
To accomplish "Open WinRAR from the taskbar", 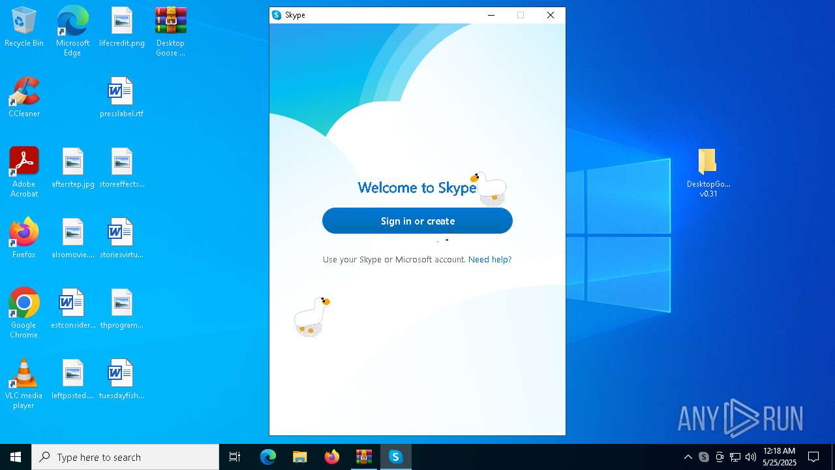I will (x=364, y=457).
